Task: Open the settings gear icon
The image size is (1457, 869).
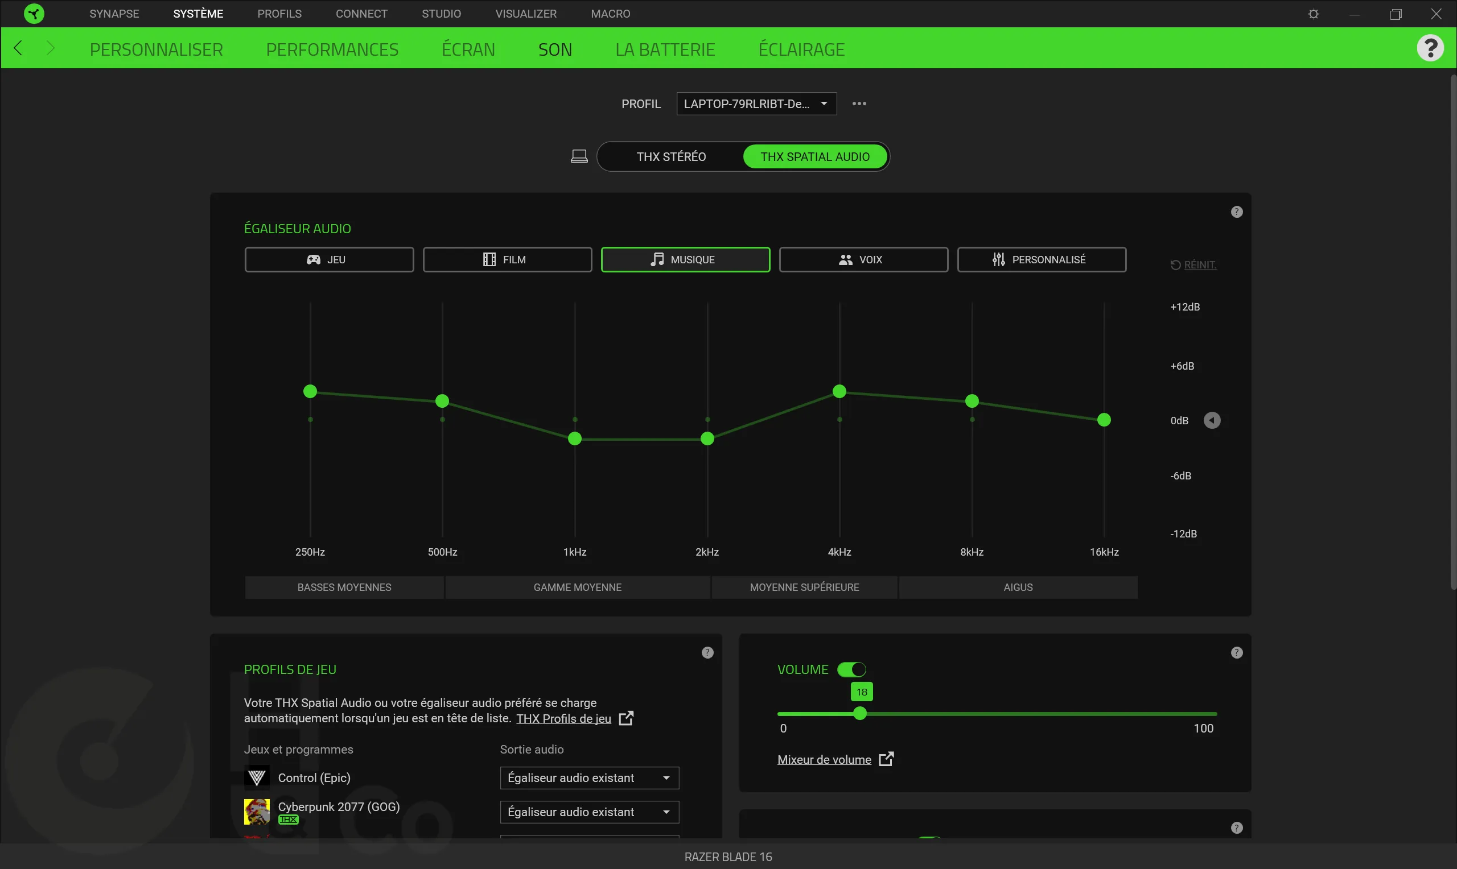Action: 1314,14
